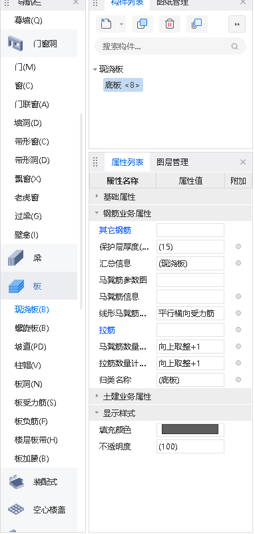Screen dimensions: 255x534
Task: Select 现浇板(B) in navigation
Action: (x=32, y=310)
